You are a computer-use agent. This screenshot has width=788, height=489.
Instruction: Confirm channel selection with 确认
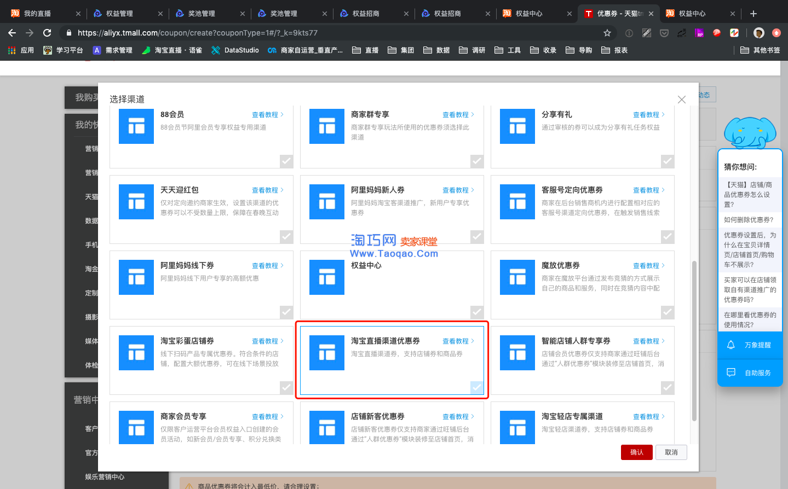[637, 452]
